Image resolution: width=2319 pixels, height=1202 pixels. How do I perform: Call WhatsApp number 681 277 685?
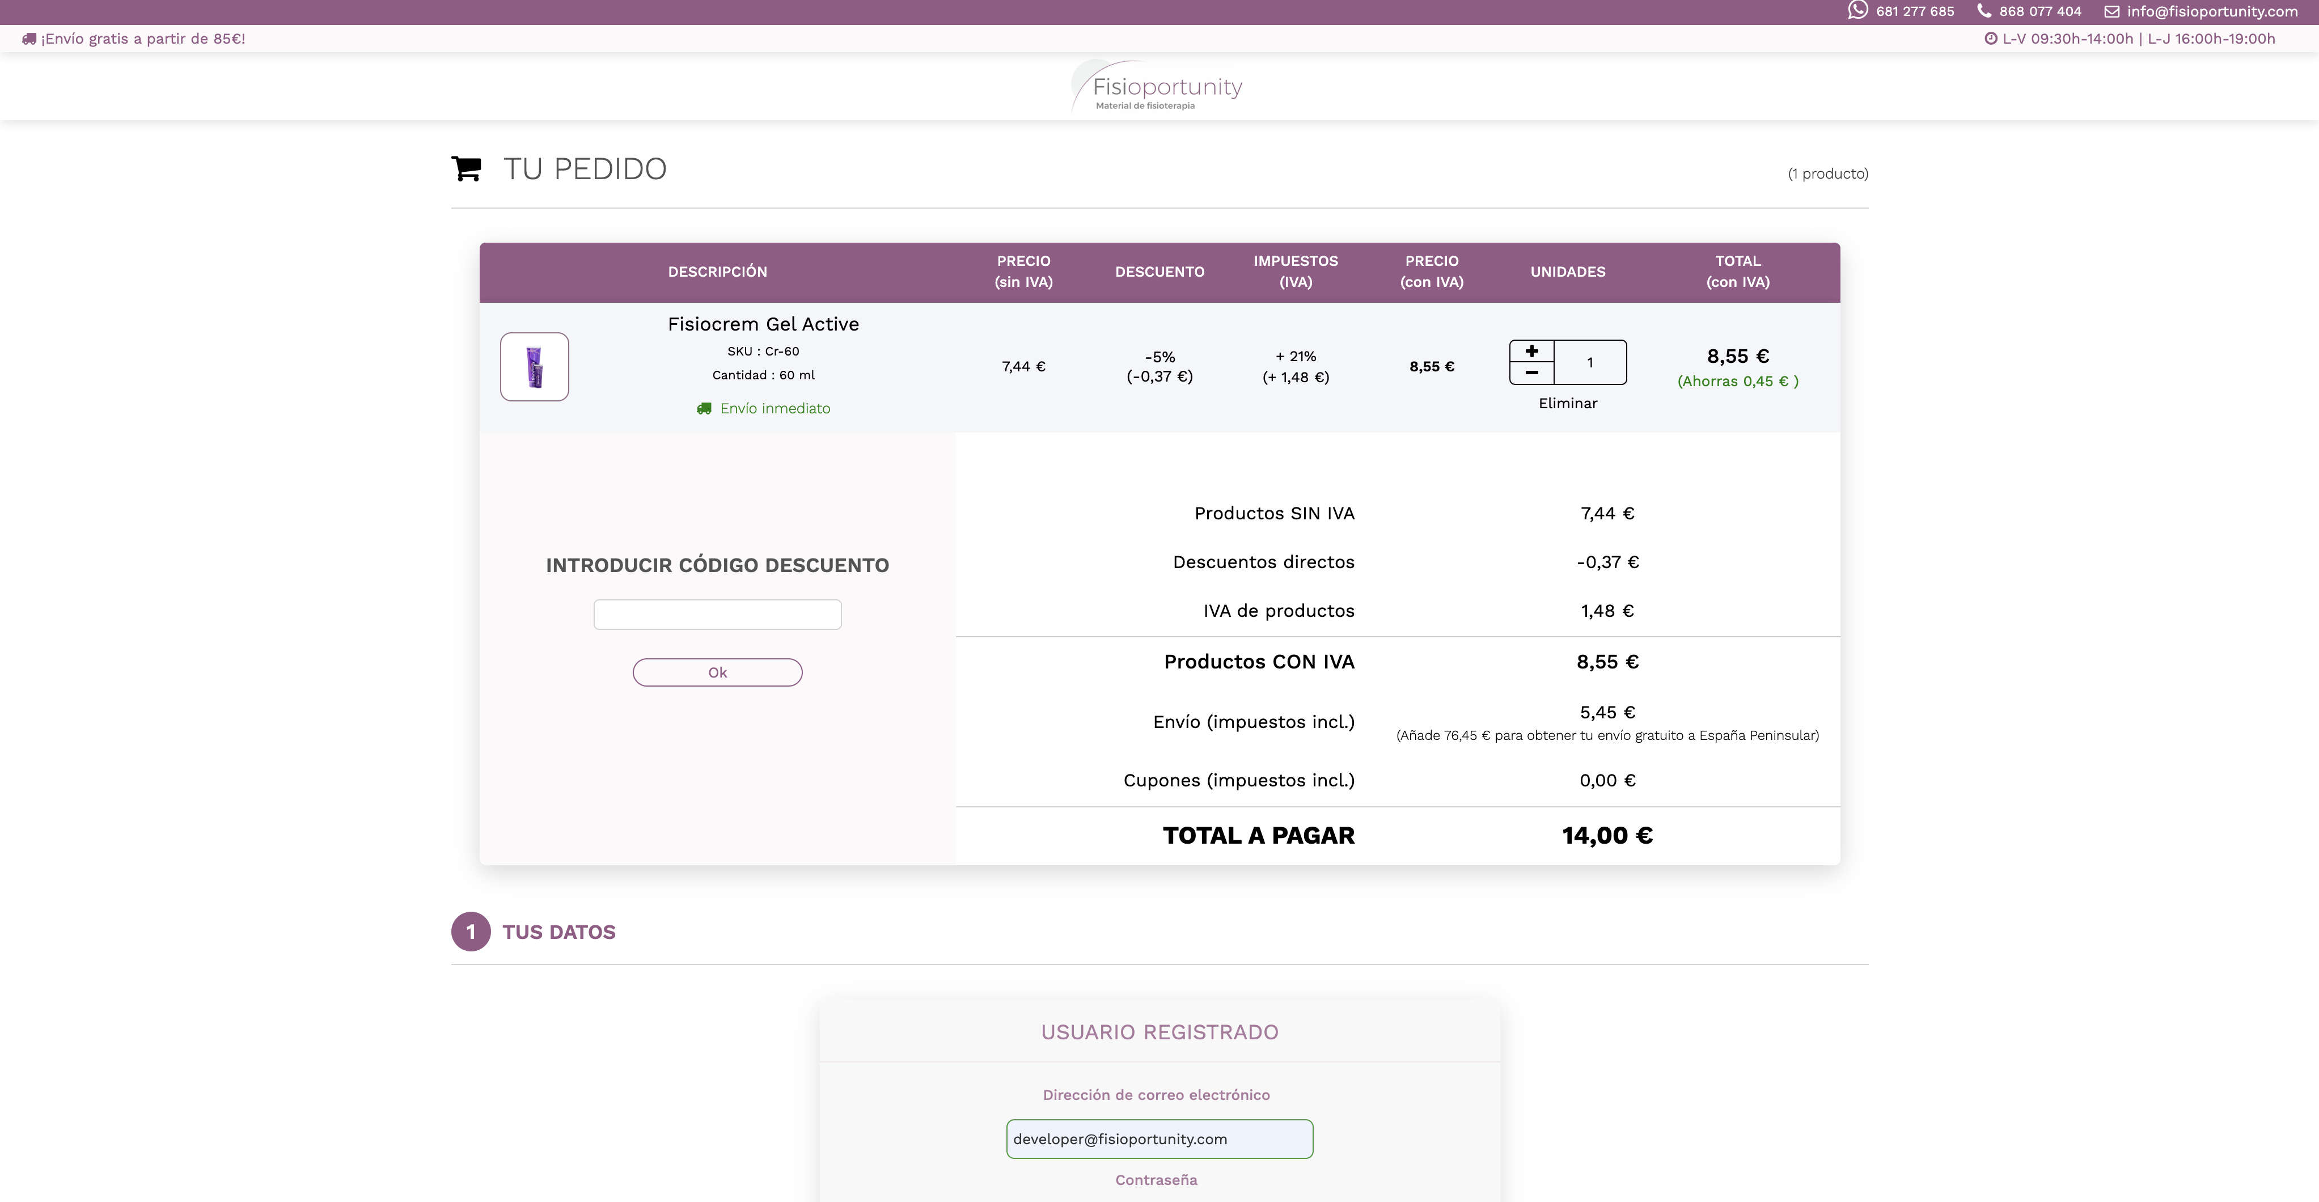click(1915, 12)
